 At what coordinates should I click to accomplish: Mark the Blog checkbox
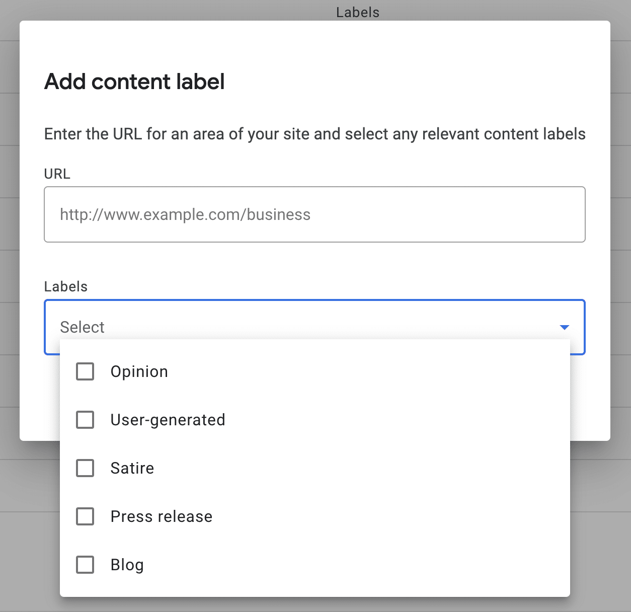[85, 565]
